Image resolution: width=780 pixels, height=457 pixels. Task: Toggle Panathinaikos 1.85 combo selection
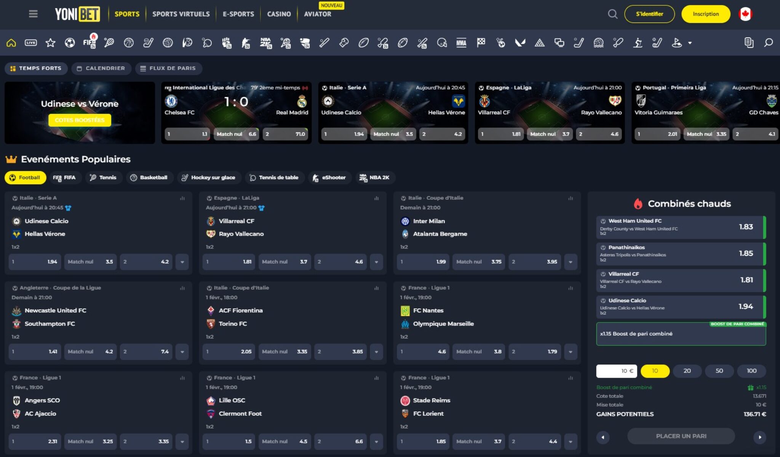[x=681, y=253]
